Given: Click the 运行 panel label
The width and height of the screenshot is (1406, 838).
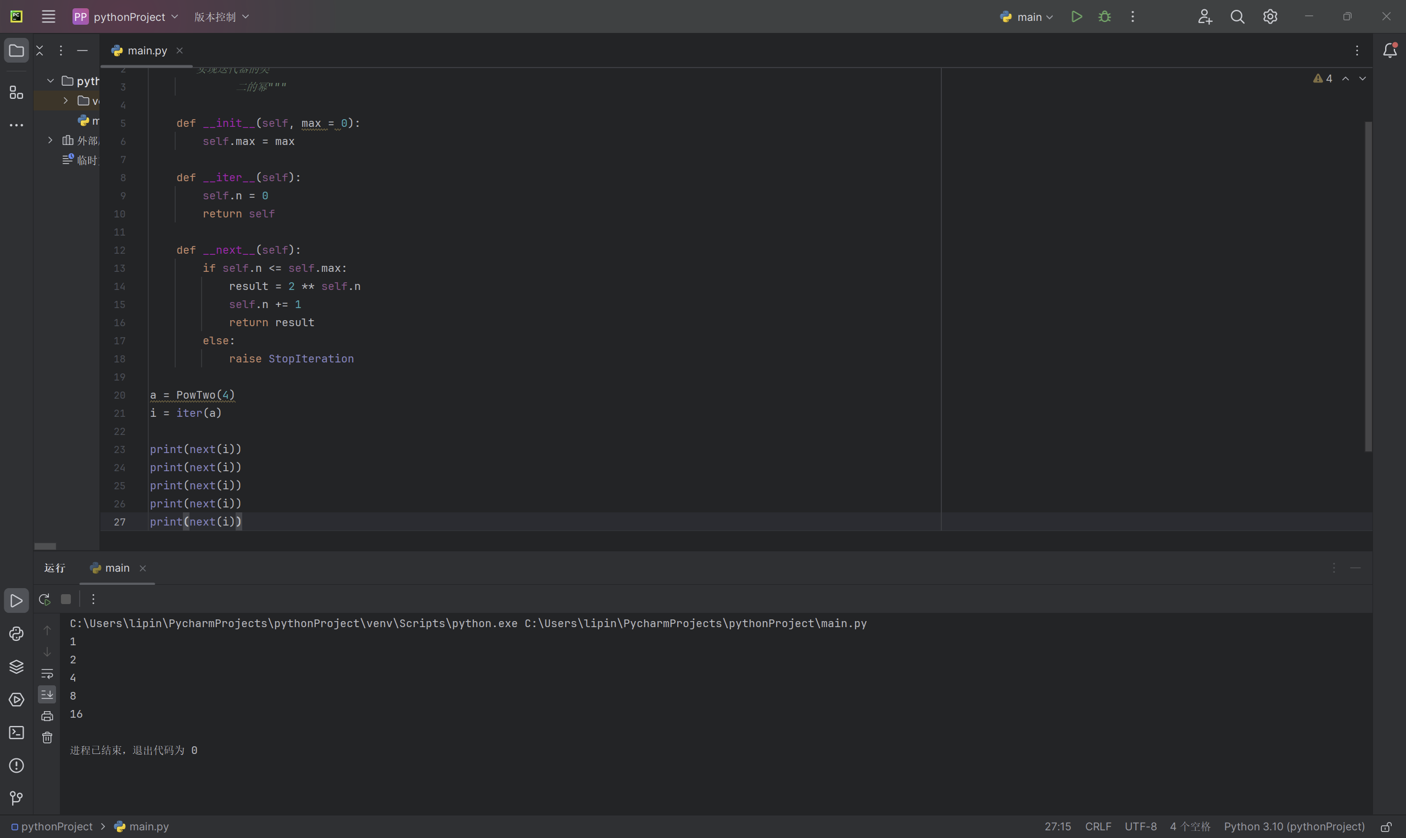Looking at the screenshot, I should pos(55,567).
